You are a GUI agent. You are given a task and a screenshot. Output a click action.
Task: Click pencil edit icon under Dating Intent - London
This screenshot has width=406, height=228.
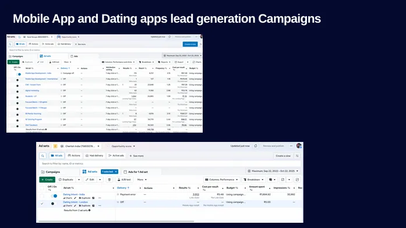coord(75,206)
